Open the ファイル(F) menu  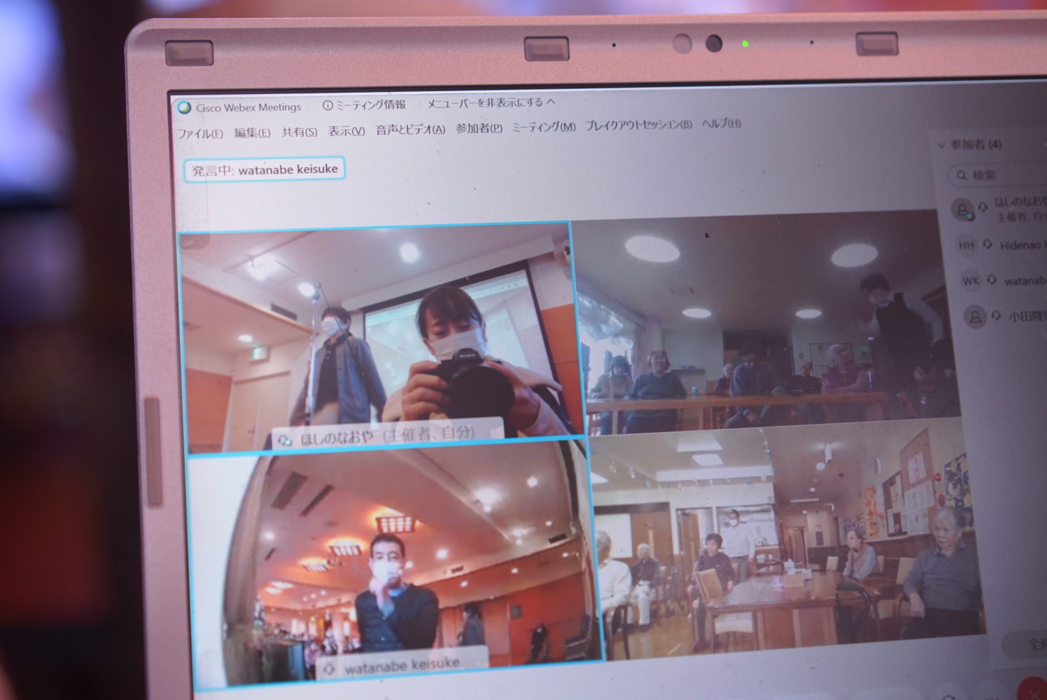(x=200, y=134)
